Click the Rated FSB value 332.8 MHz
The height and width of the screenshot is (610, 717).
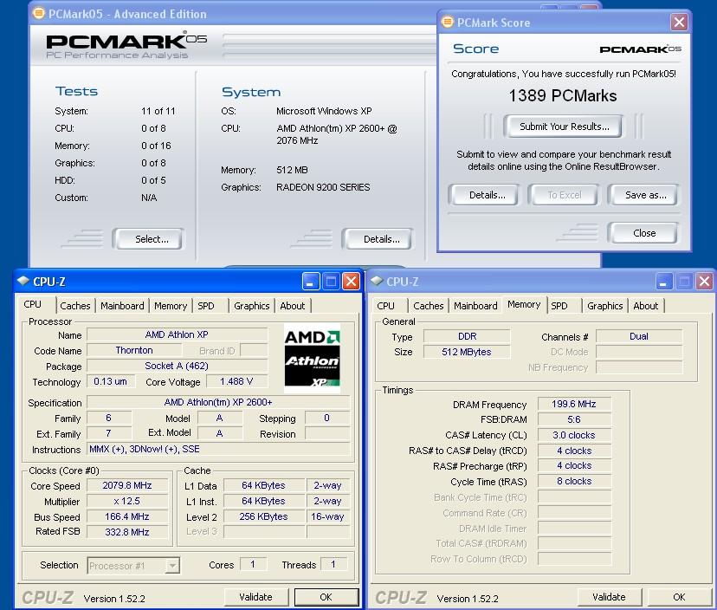[127, 532]
